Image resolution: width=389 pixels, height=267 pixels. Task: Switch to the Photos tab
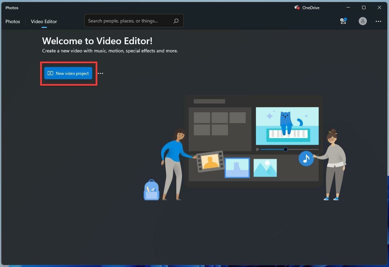(x=13, y=21)
